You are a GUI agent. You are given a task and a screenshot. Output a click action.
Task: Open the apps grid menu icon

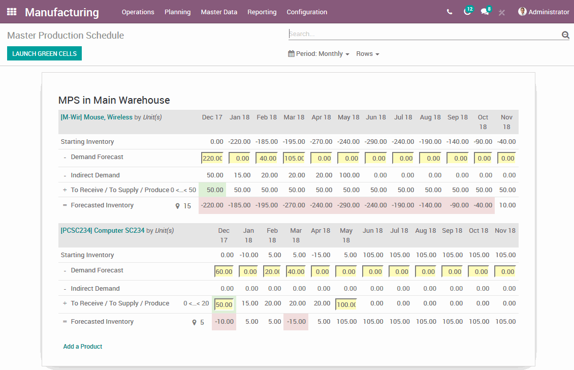(x=12, y=12)
